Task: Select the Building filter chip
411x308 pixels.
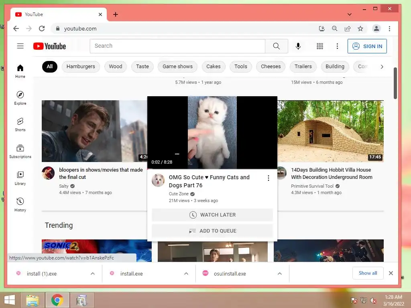Action: [x=335, y=67]
